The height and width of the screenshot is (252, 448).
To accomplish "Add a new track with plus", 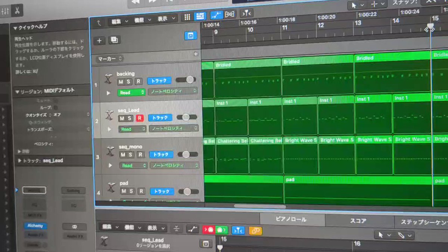I will [x=99, y=41].
